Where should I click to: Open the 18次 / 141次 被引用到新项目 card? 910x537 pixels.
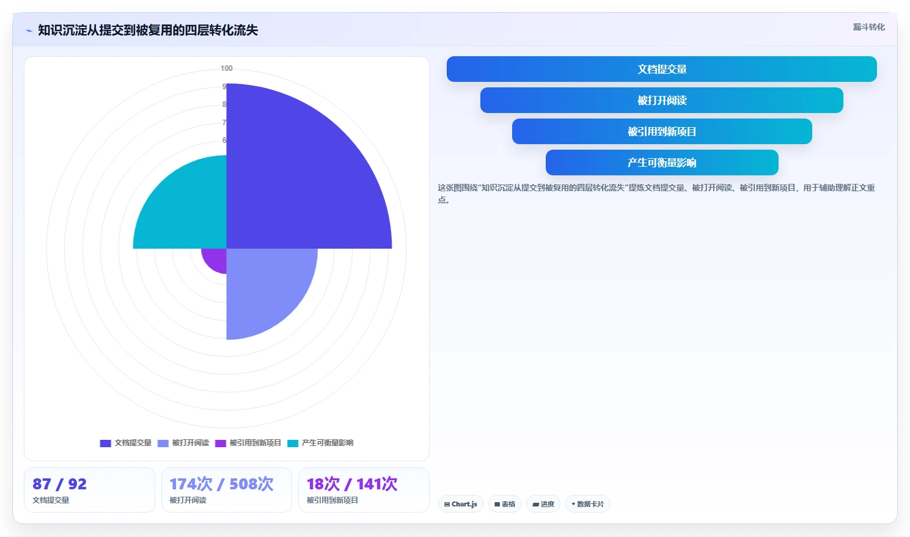click(364, 490)
